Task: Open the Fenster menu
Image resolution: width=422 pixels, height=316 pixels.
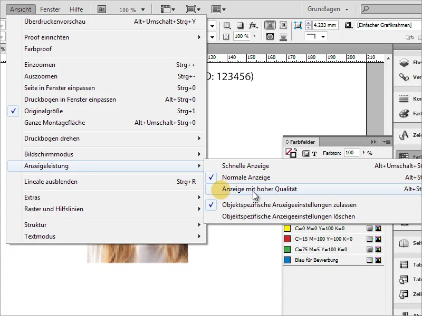Action: pos(50,9)
